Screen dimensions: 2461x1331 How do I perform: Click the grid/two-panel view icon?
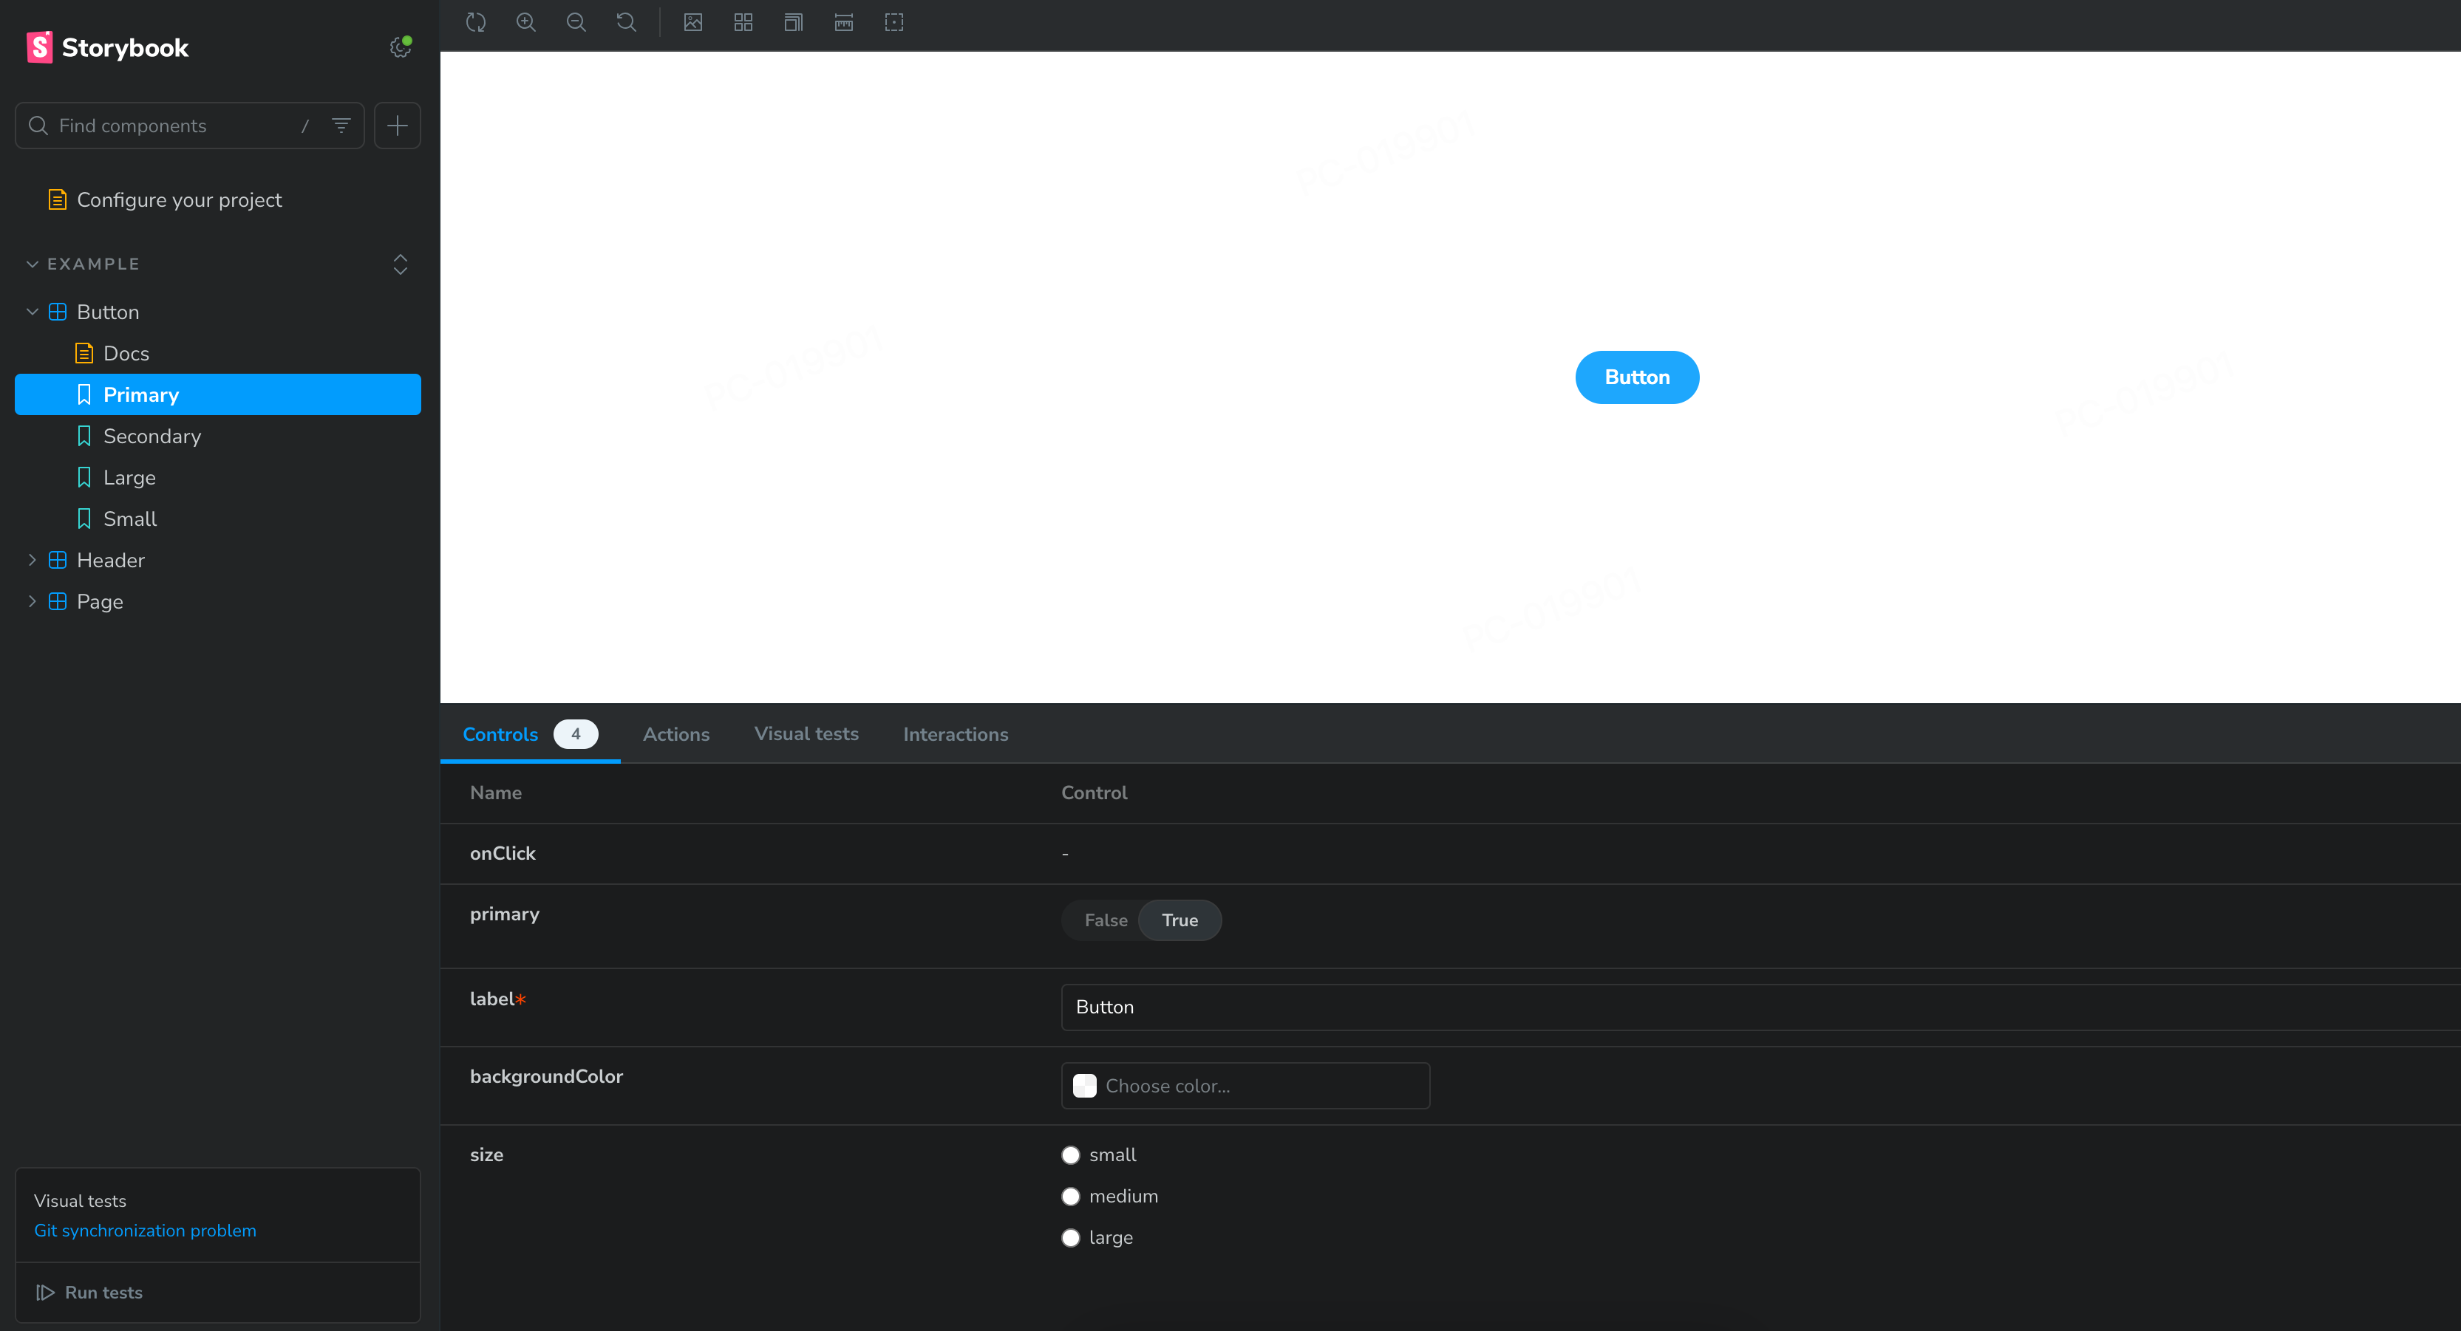[743, 21]
